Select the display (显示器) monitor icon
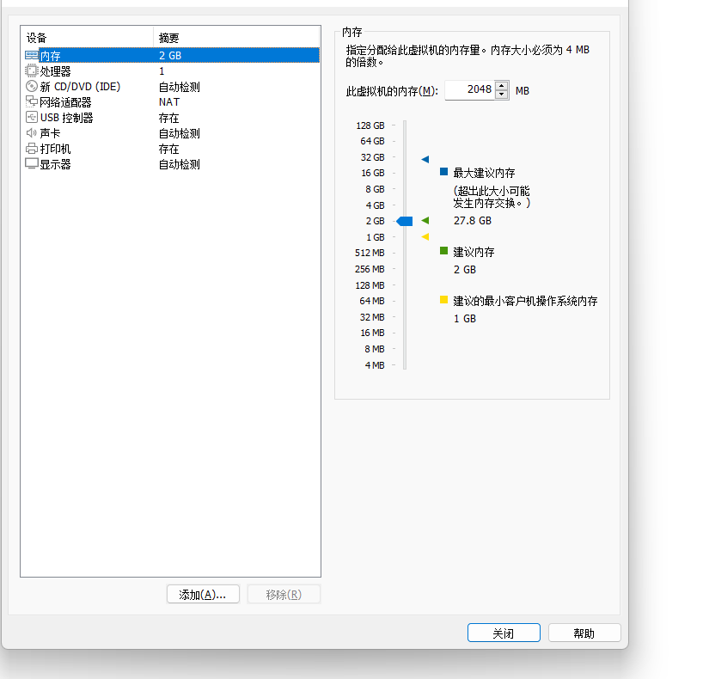The image size is (709, 679). pos(32,164)
